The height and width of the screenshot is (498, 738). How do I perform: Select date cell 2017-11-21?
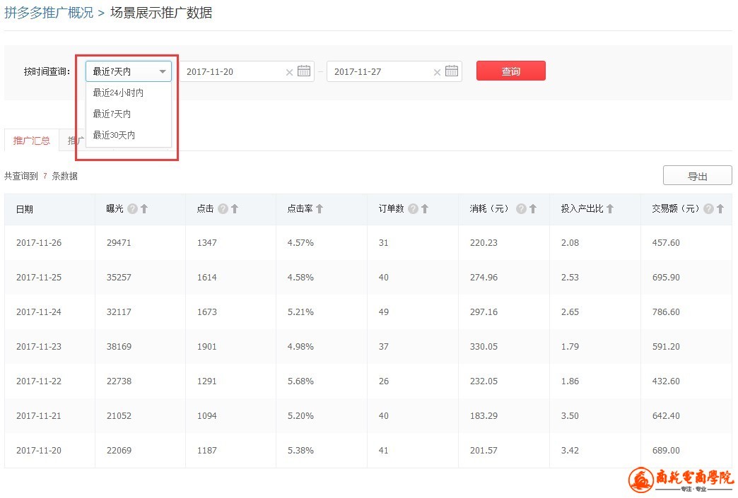coord(39,415)
